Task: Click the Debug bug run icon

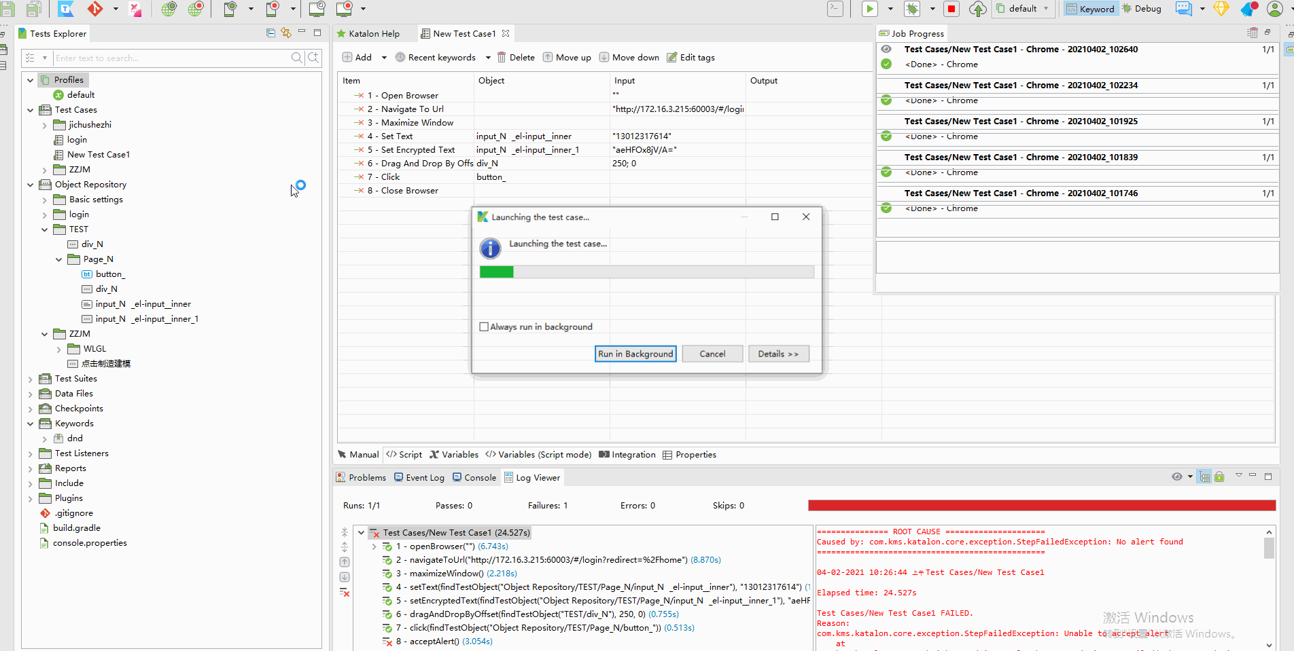Action: coord(912,9)
